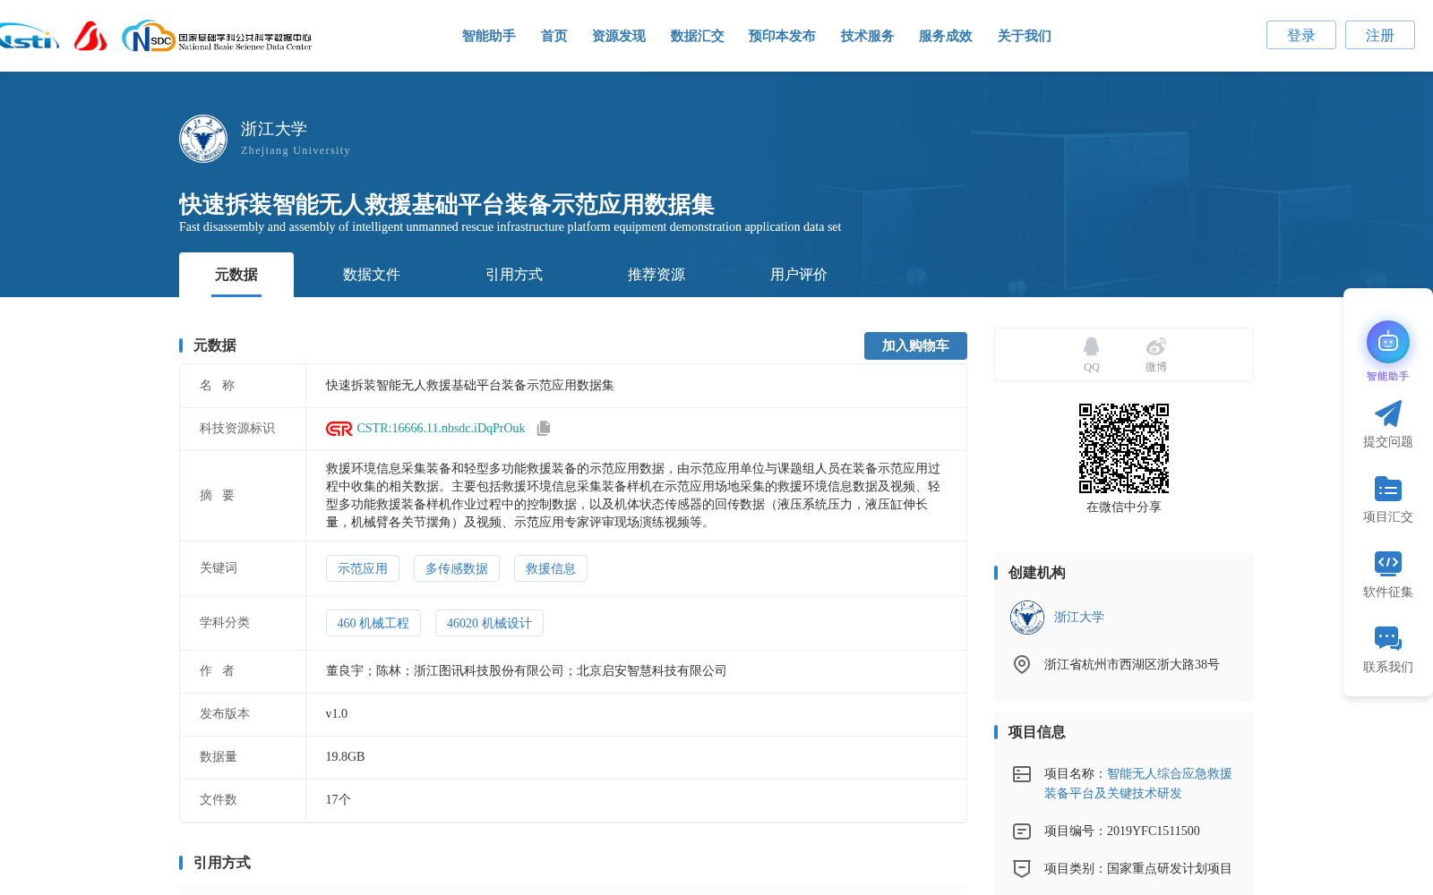Screen dimensions: 1433x895
Task: Open 预印本发布 menu item
Action: (x=782, y=36)
